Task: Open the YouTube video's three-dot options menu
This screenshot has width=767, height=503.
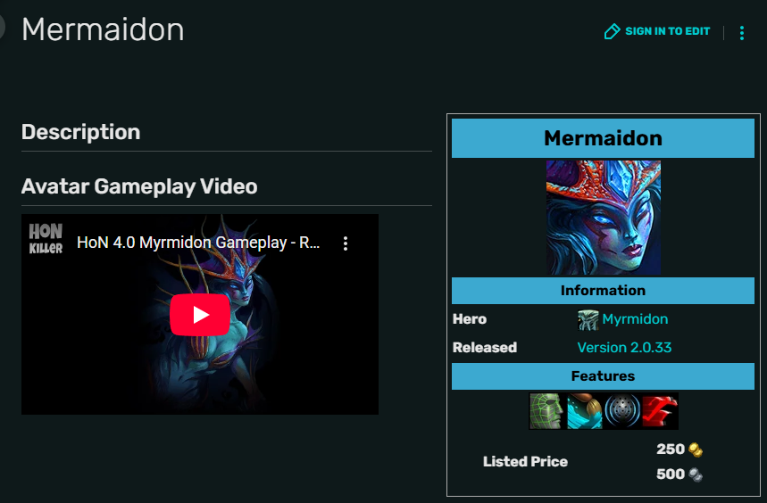Action: pos(346,243)
